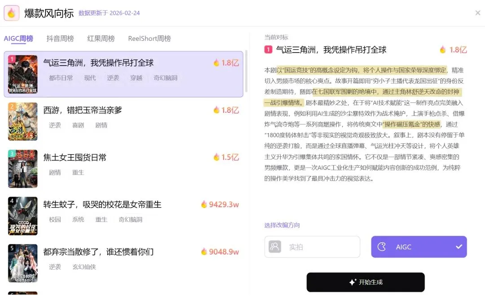485x297 pixels.
Task: Click 数据更新于 2026-02-24 text
Action: pyautogui.click(x=109, y=13)
